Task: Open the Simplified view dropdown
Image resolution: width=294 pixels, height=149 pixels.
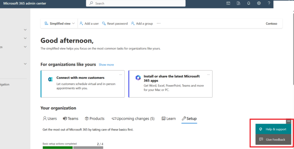Action: coord(59,23)
